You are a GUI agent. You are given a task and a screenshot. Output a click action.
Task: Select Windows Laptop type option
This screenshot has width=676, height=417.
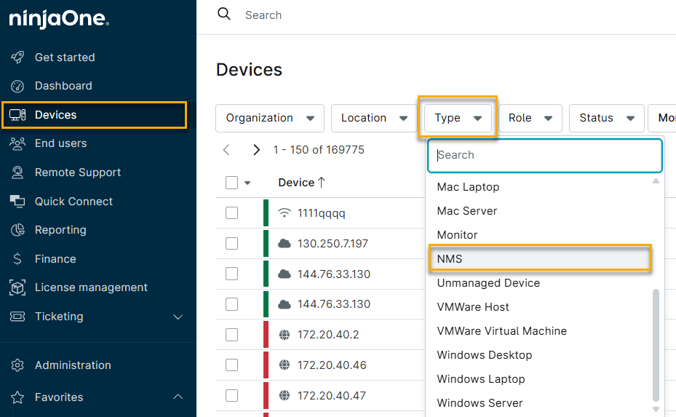click(x=539, y=379)
